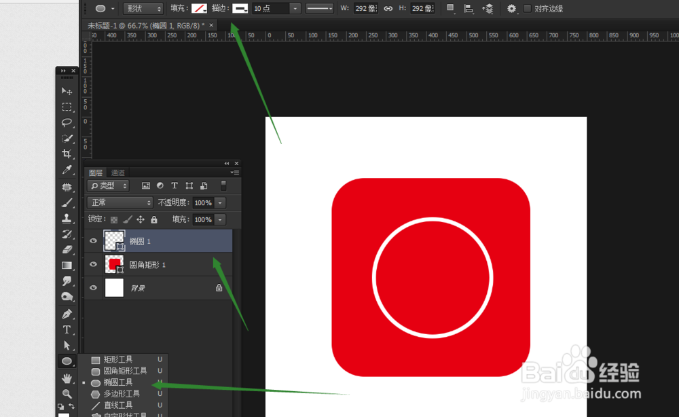Open the gear settings in options bar
Viewport: 679px width, 417px height.
click(x=511, y=8)
